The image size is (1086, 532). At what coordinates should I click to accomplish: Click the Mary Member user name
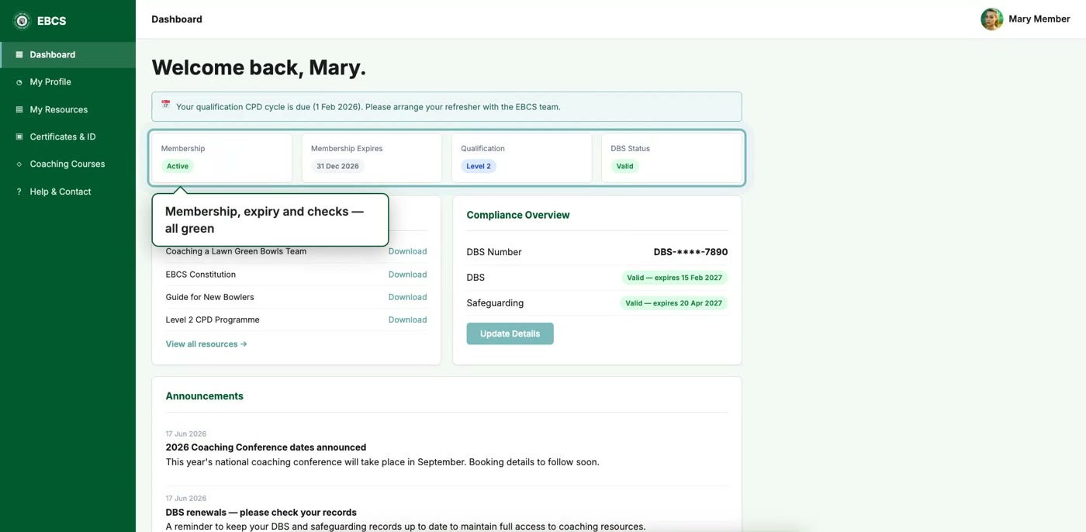(1039, 19)
